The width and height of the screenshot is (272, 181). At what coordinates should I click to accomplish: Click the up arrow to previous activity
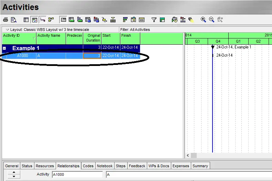14,172
